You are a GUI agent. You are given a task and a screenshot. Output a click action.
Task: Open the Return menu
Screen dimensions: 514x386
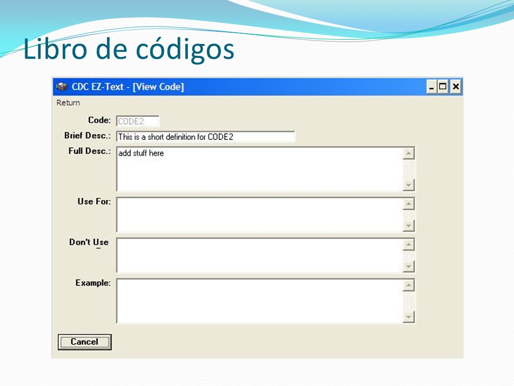[68, 103]
